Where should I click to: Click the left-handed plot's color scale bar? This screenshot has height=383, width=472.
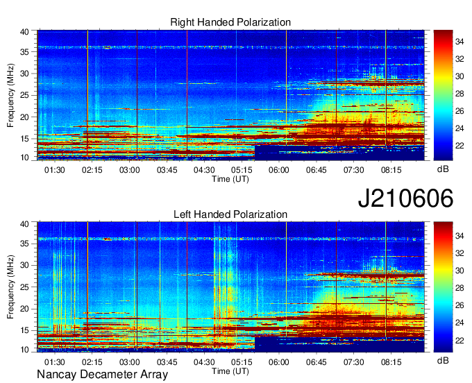click(x=443, y=287)
